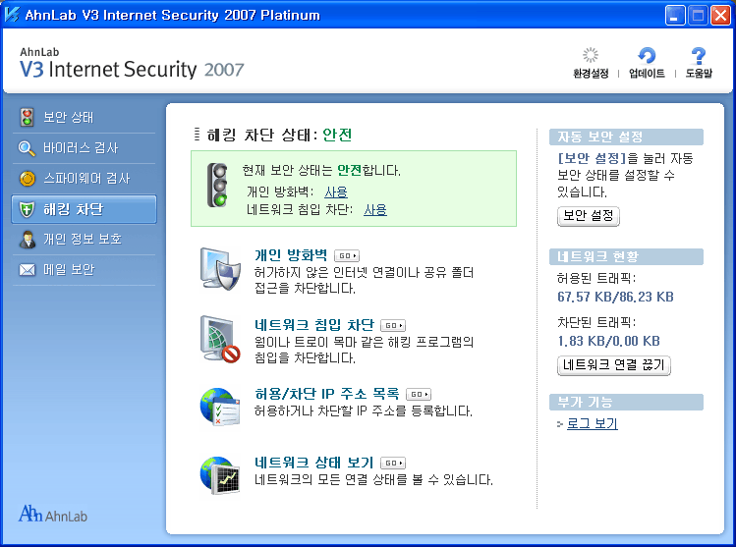Click the shield icon for 해킹 차단
Screen dimensions: 736x547
pos(27,209)
